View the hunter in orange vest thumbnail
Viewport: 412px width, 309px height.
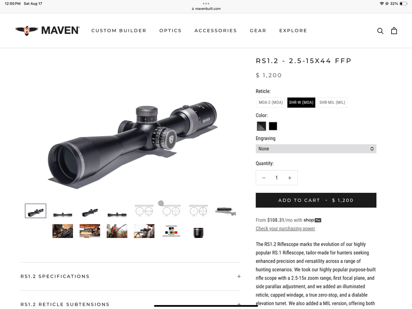(117, 231)
